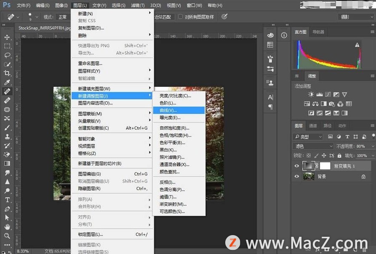
Task: Choose 色相/饱和度(H)... from the submenu
Action: pos(179,135)
